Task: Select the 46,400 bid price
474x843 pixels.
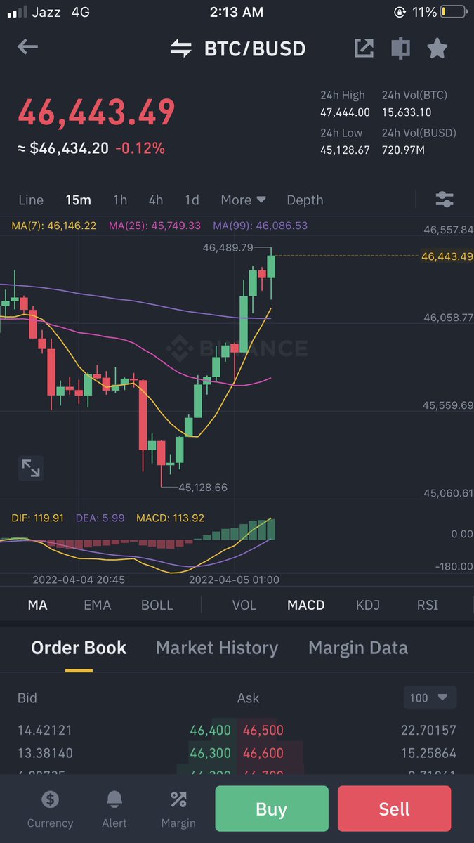Action: [x=210, y=731]
